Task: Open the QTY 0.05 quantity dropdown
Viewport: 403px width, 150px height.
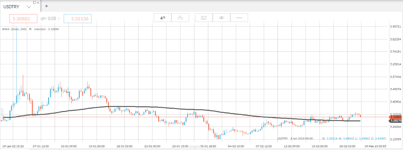Action: tap(50, 18)
